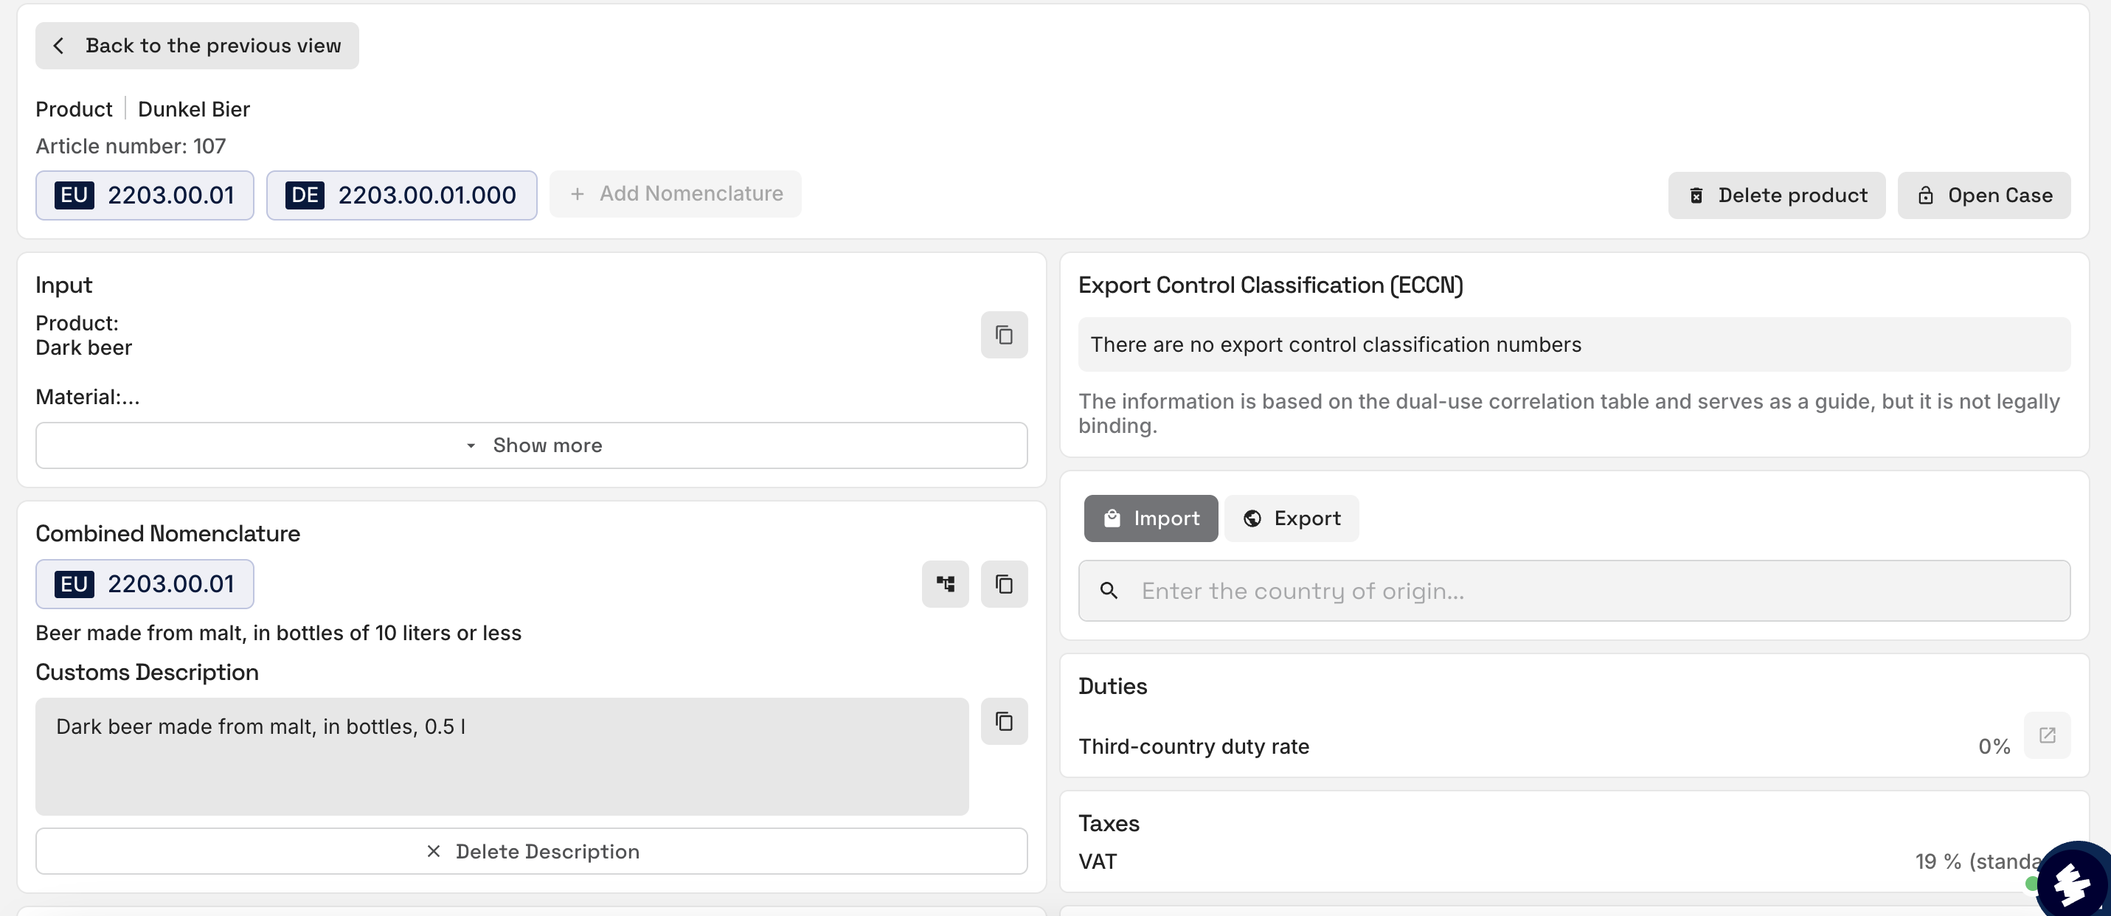Image resolution: width=2111 pixels, height=916 pixels.
Task: Select the DE 2203.00.01.000 chip
Action: click(x=401, y=195)
